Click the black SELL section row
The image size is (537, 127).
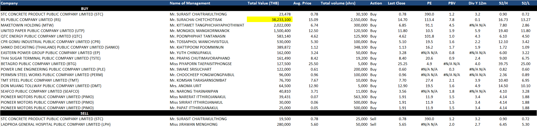coord(84,113)
